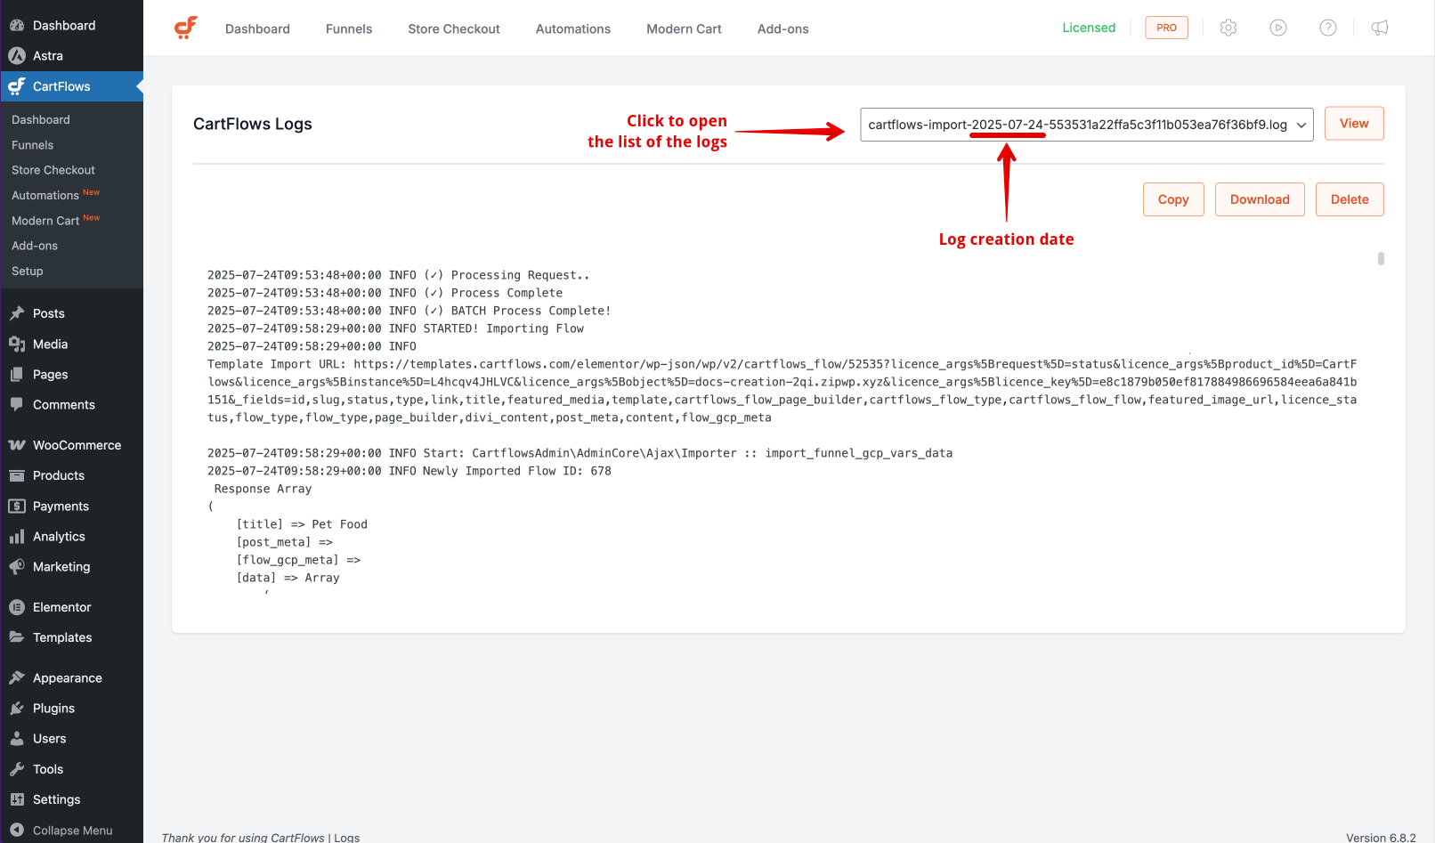1435x843 pixels.
Task: Click the '[title] => Pet Food' log line
Action: click(x=302, y=524)
